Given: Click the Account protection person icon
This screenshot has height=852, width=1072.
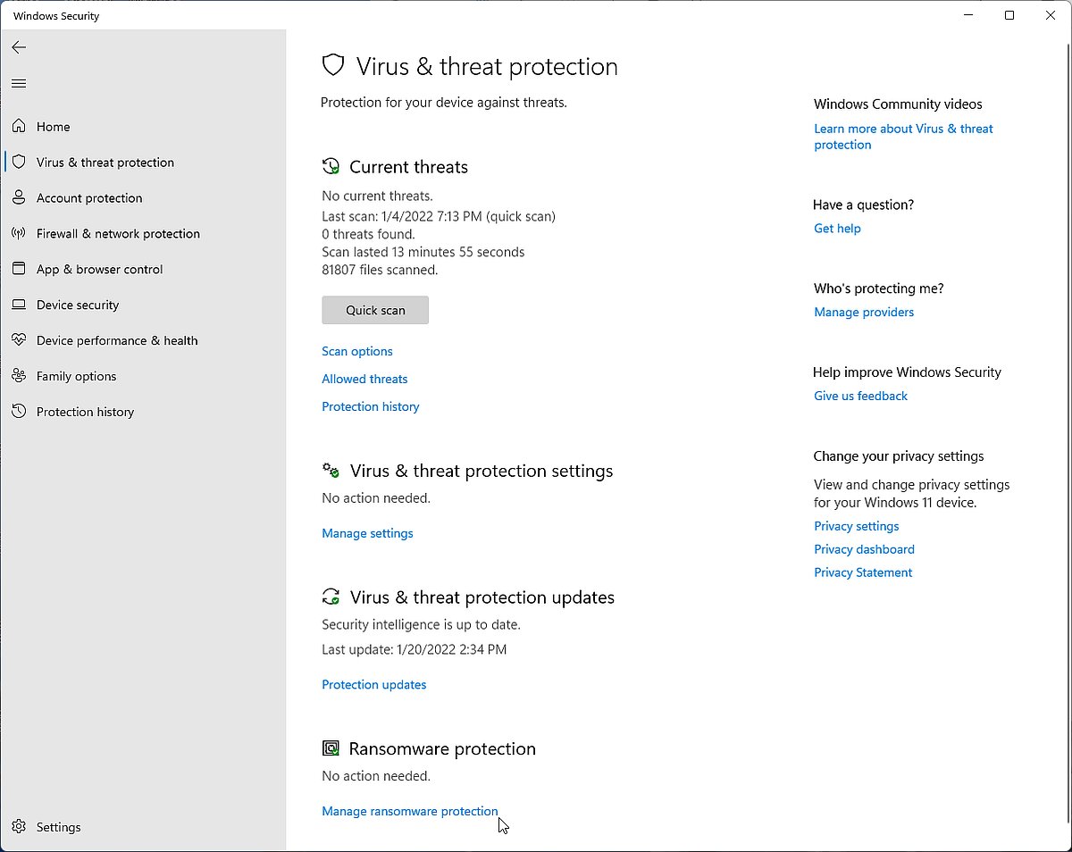Looking at the screenshot, I should point(19,198).
